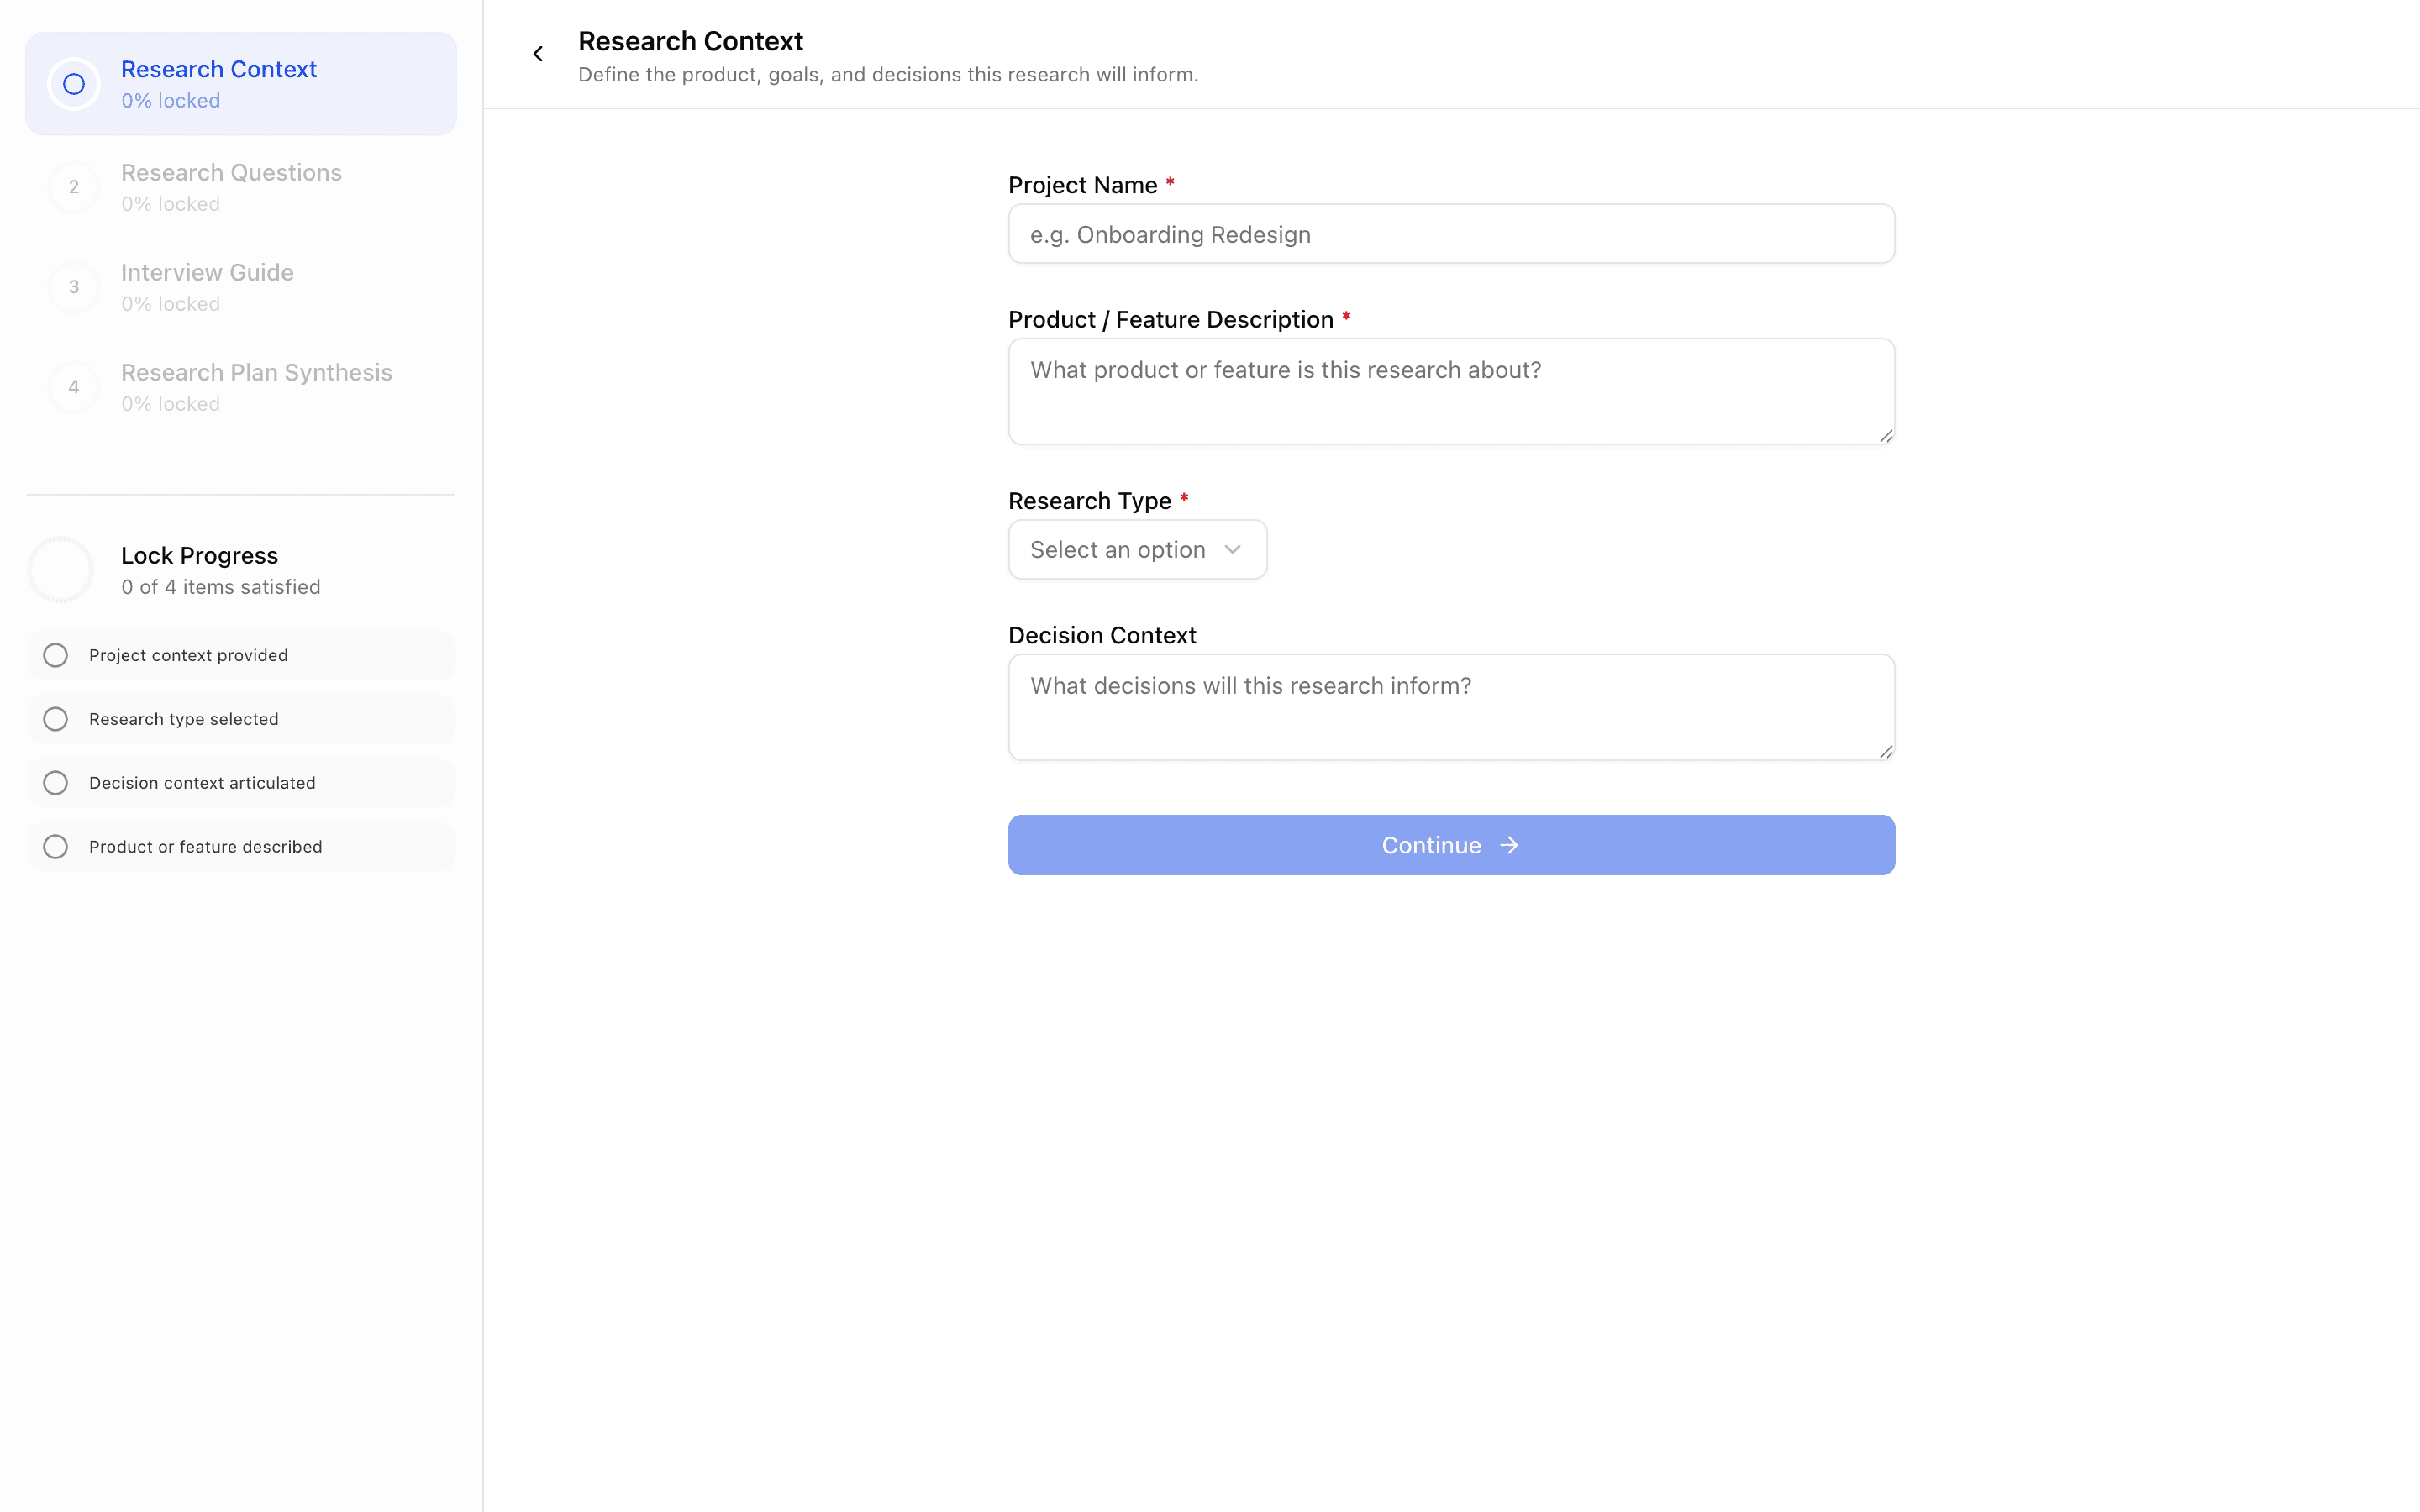Select the Research Plan Synthesis step
This screenshot has height=1512, width=2420.
pos(256,386)
